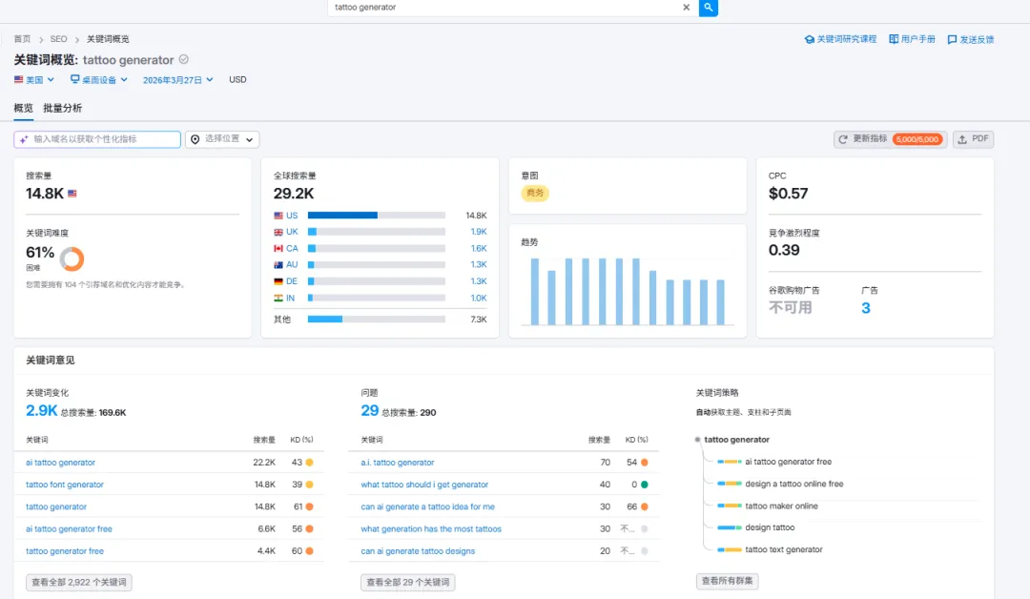
Task: Select tattoo maker online cluster item
Action: 781,506
